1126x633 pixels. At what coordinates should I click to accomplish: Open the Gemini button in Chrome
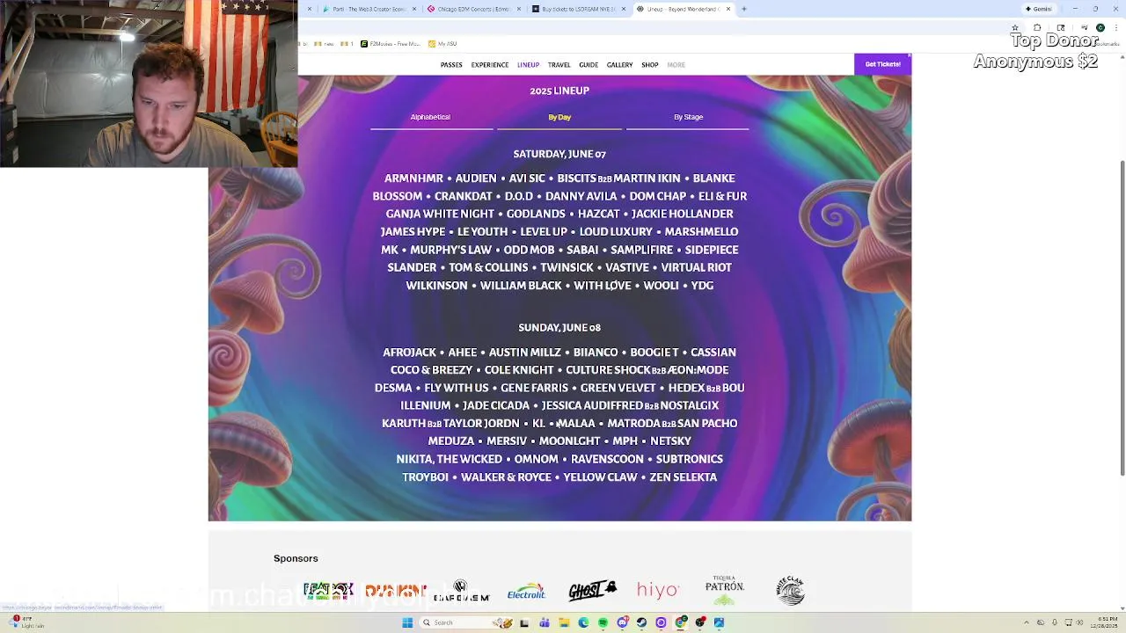point(1038,9)
